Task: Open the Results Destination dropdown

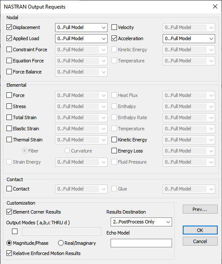Action: tap(141, 222)
